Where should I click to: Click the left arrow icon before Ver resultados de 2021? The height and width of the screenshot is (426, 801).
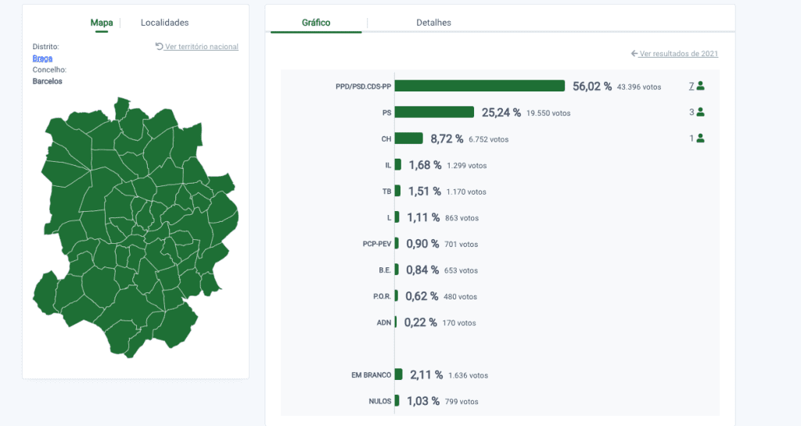pos(634,54)
